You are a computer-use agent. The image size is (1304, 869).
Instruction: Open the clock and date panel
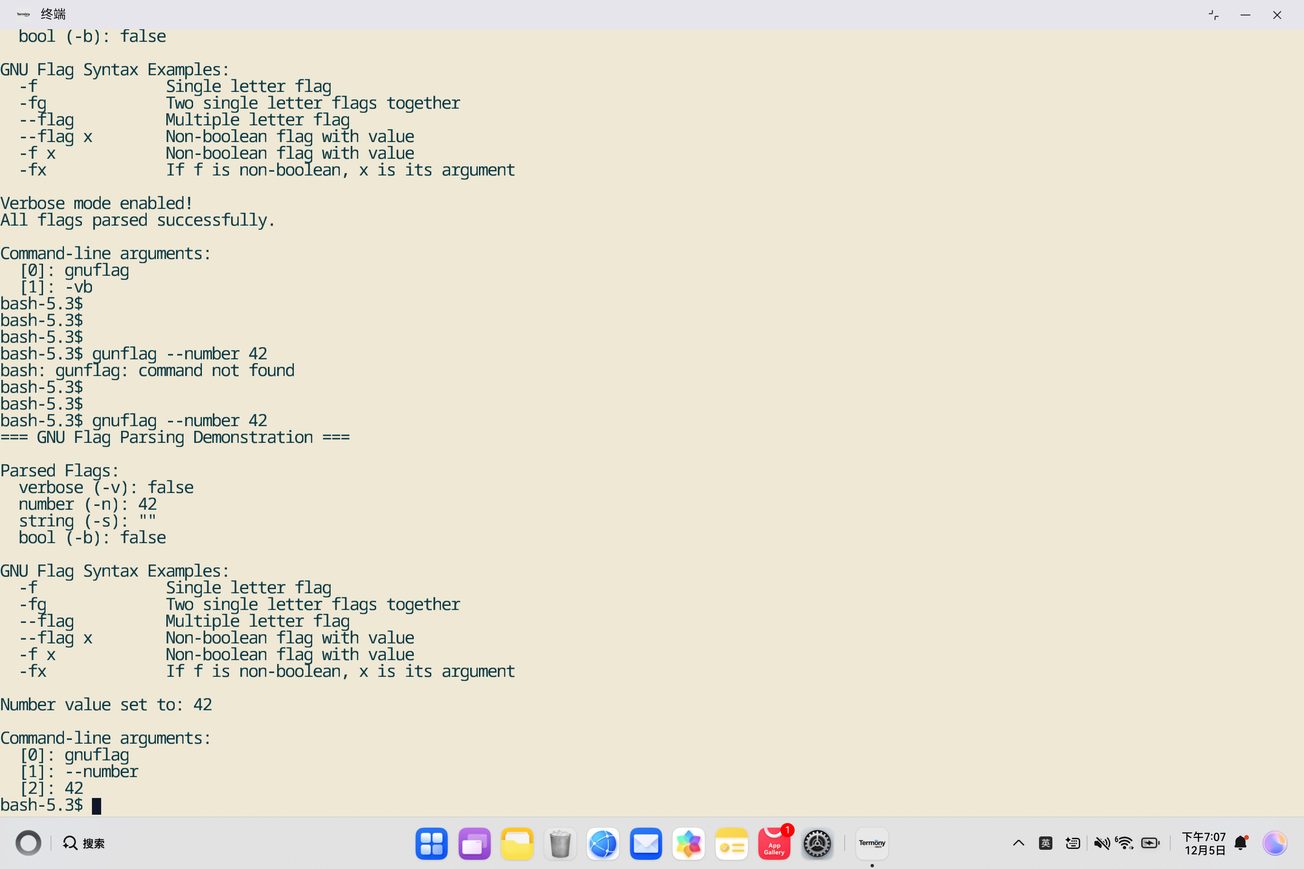(x=1204, y=844)
